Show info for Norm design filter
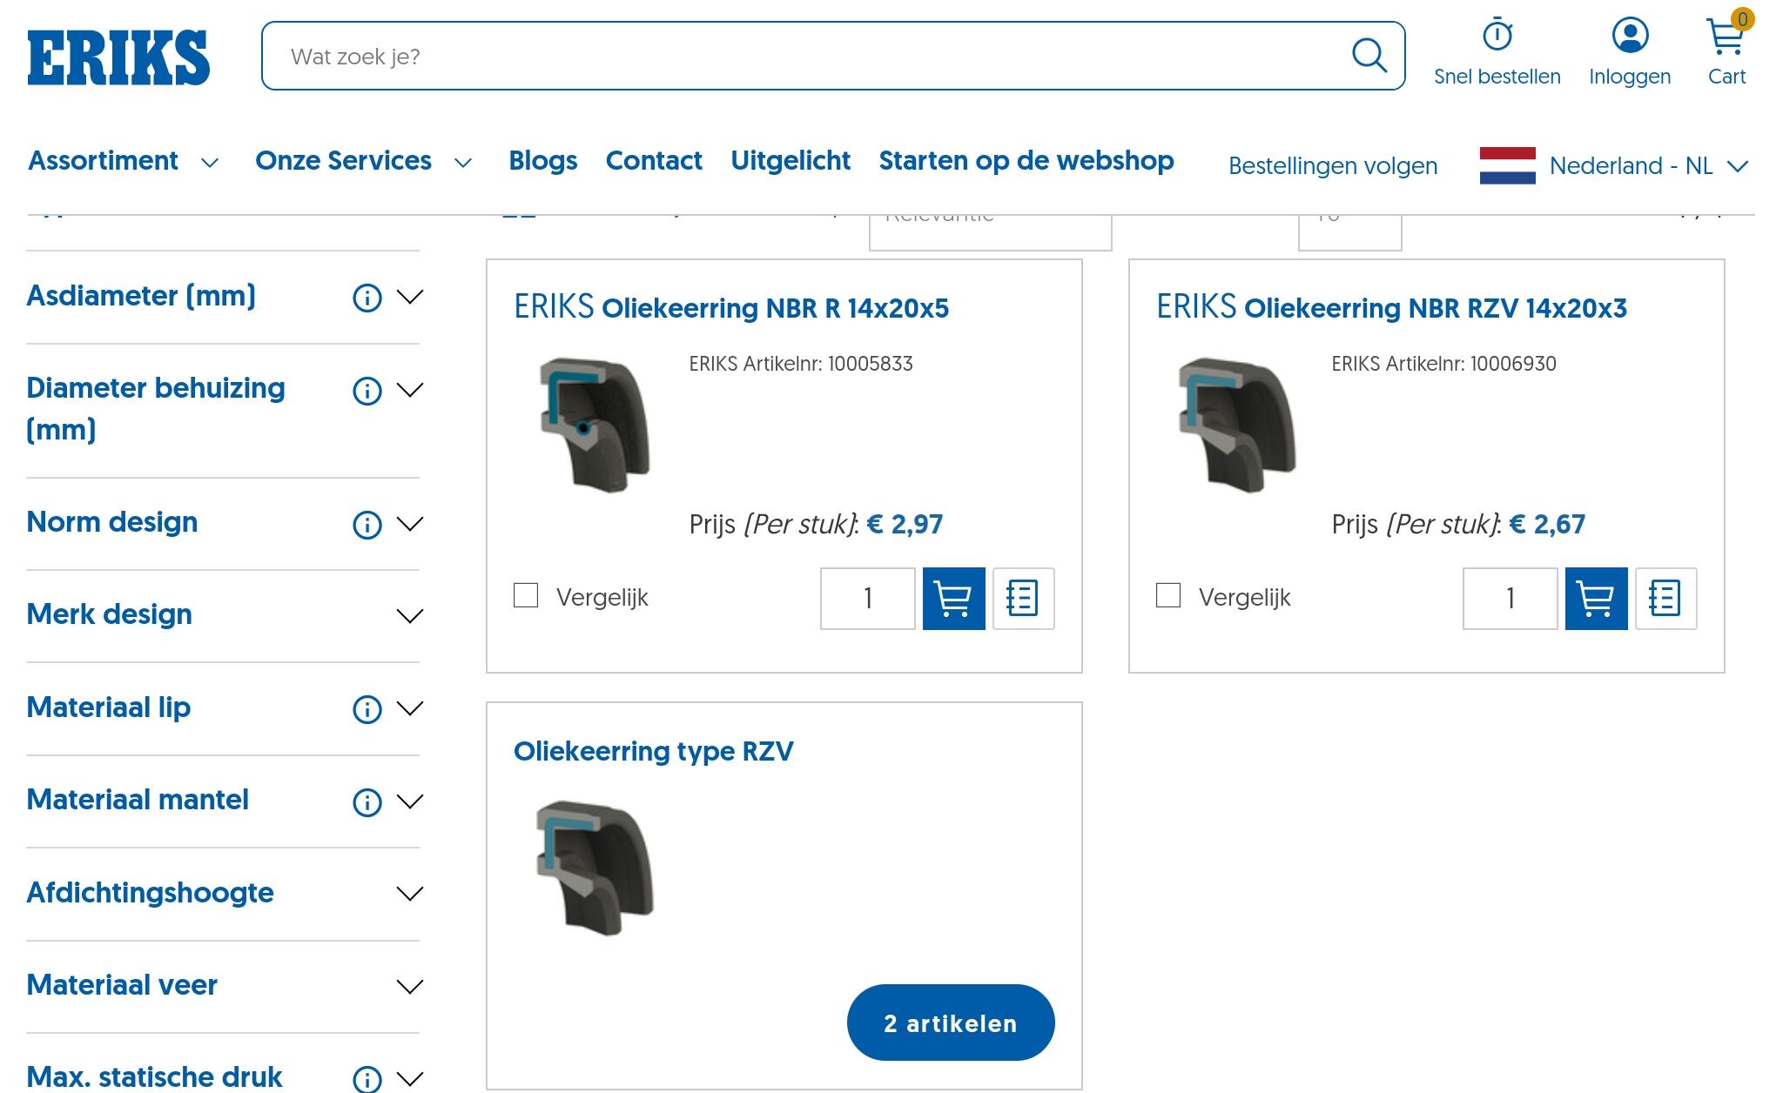Viewport: 1783px width, 1093px height. tap(367, 525)
